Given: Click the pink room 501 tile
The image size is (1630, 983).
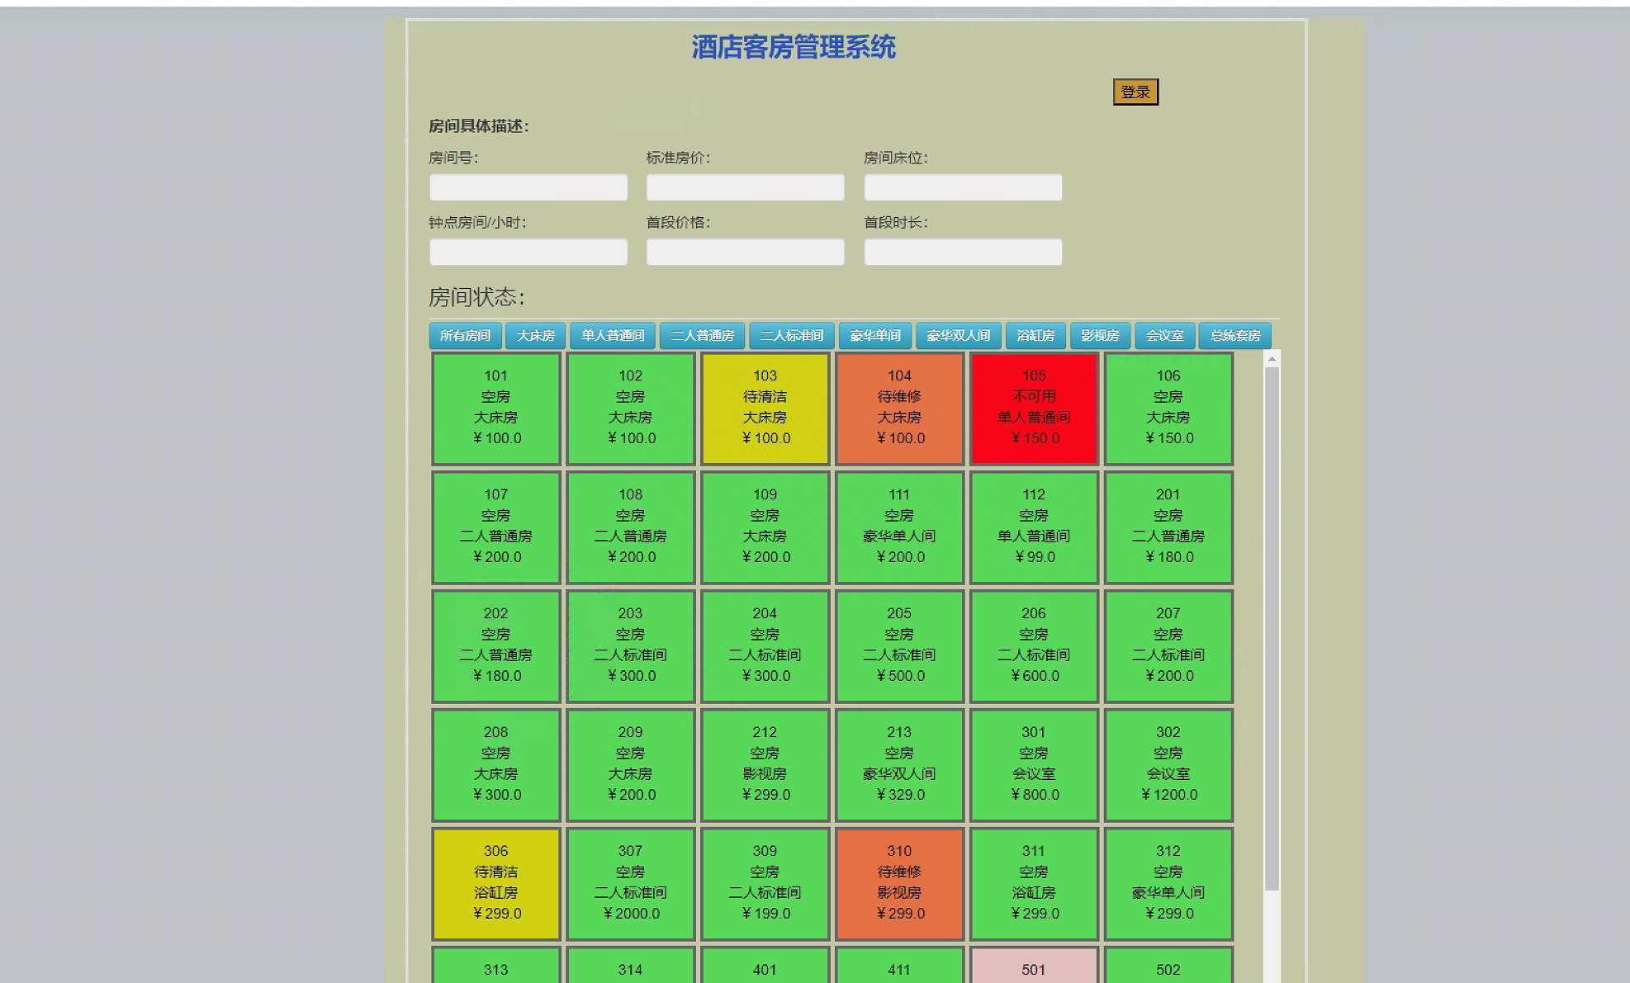Looking at the screenshot, I should coord(1034,967).
